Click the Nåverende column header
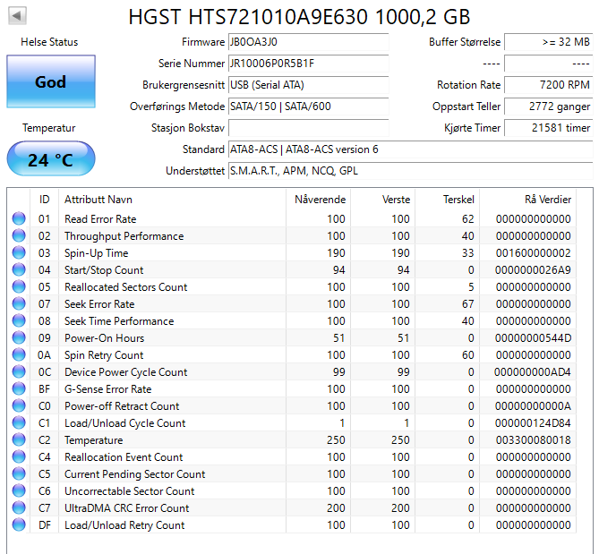 [320, 199]
